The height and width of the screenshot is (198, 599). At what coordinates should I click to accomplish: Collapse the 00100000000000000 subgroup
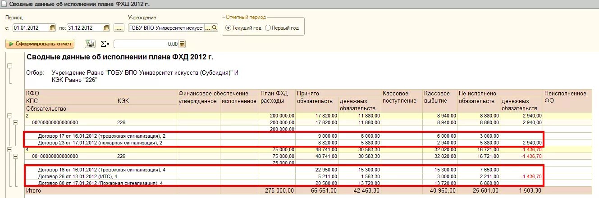pos(15,157)
